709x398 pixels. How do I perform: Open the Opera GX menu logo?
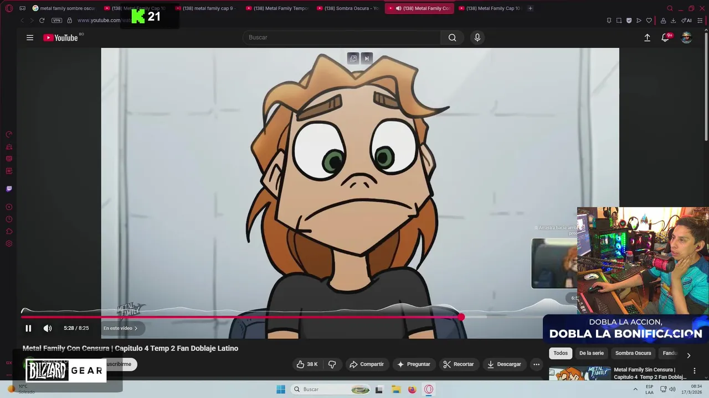[x=9, y=8]
